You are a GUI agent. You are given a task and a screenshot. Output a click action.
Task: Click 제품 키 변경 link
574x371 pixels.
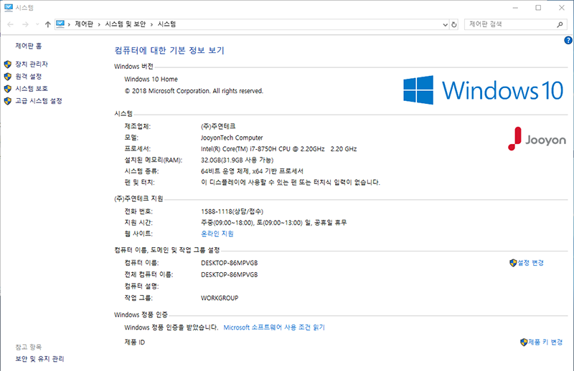tap(545, 342)
